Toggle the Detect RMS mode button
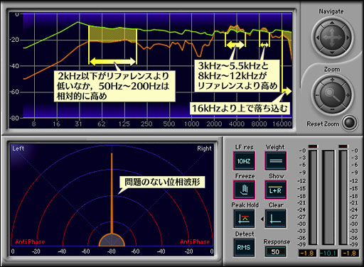 [x=244, y=248]
